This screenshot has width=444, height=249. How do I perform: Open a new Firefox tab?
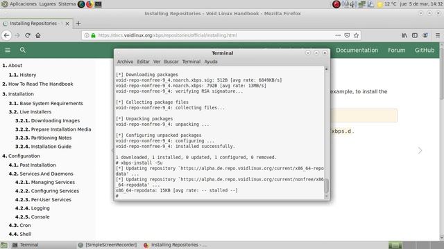point(78,24)
